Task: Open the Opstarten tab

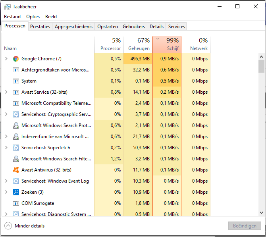Action: (108, 27)
